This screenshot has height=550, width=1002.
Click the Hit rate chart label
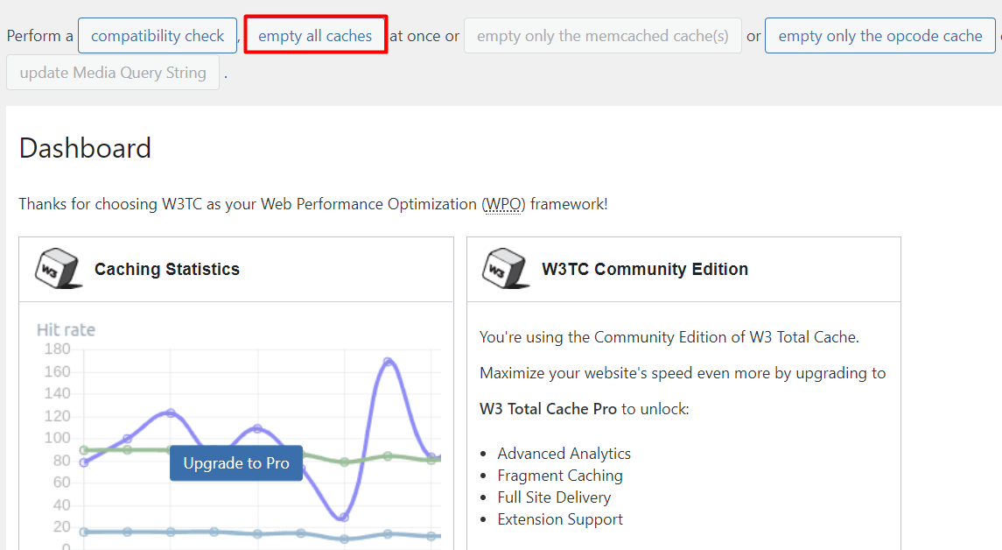(x=66, y=329)
